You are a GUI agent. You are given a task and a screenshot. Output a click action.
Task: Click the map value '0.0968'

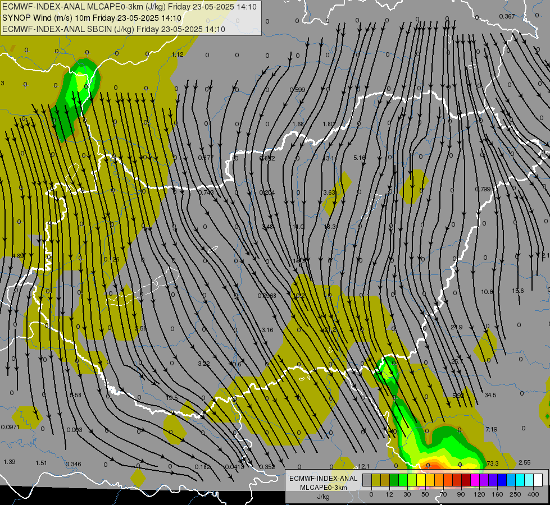tap(267, 296)
